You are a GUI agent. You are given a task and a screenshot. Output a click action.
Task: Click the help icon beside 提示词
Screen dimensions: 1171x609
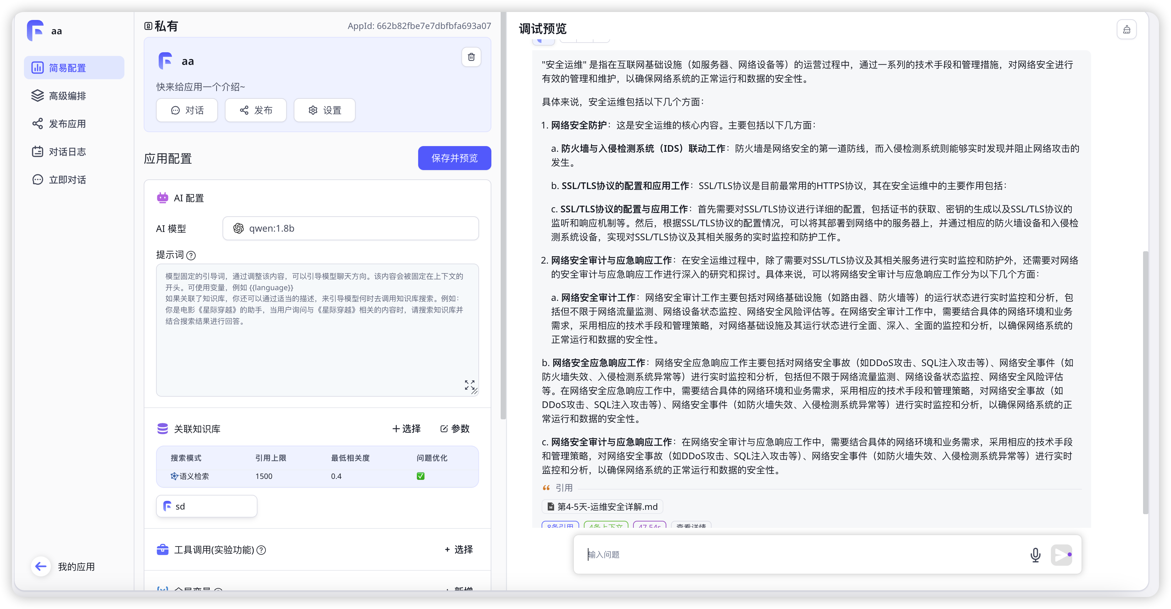[191, 256]
